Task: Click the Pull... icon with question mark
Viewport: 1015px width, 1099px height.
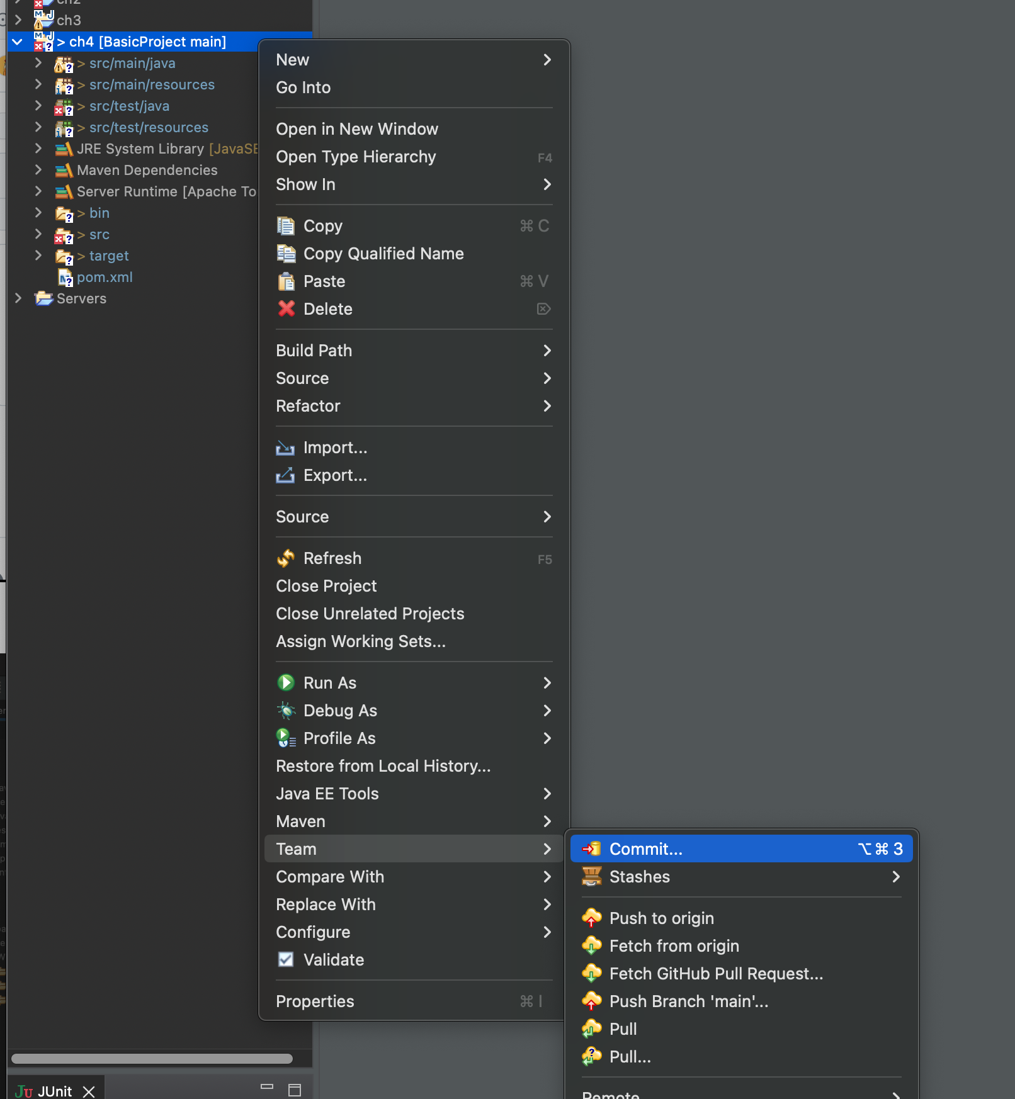Action: click(592, 1057)
